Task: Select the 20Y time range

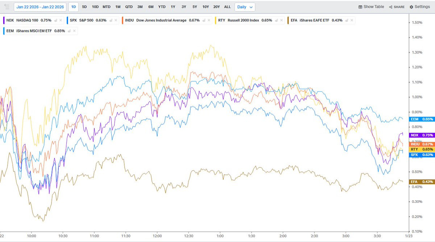Action: click(216, 7)
